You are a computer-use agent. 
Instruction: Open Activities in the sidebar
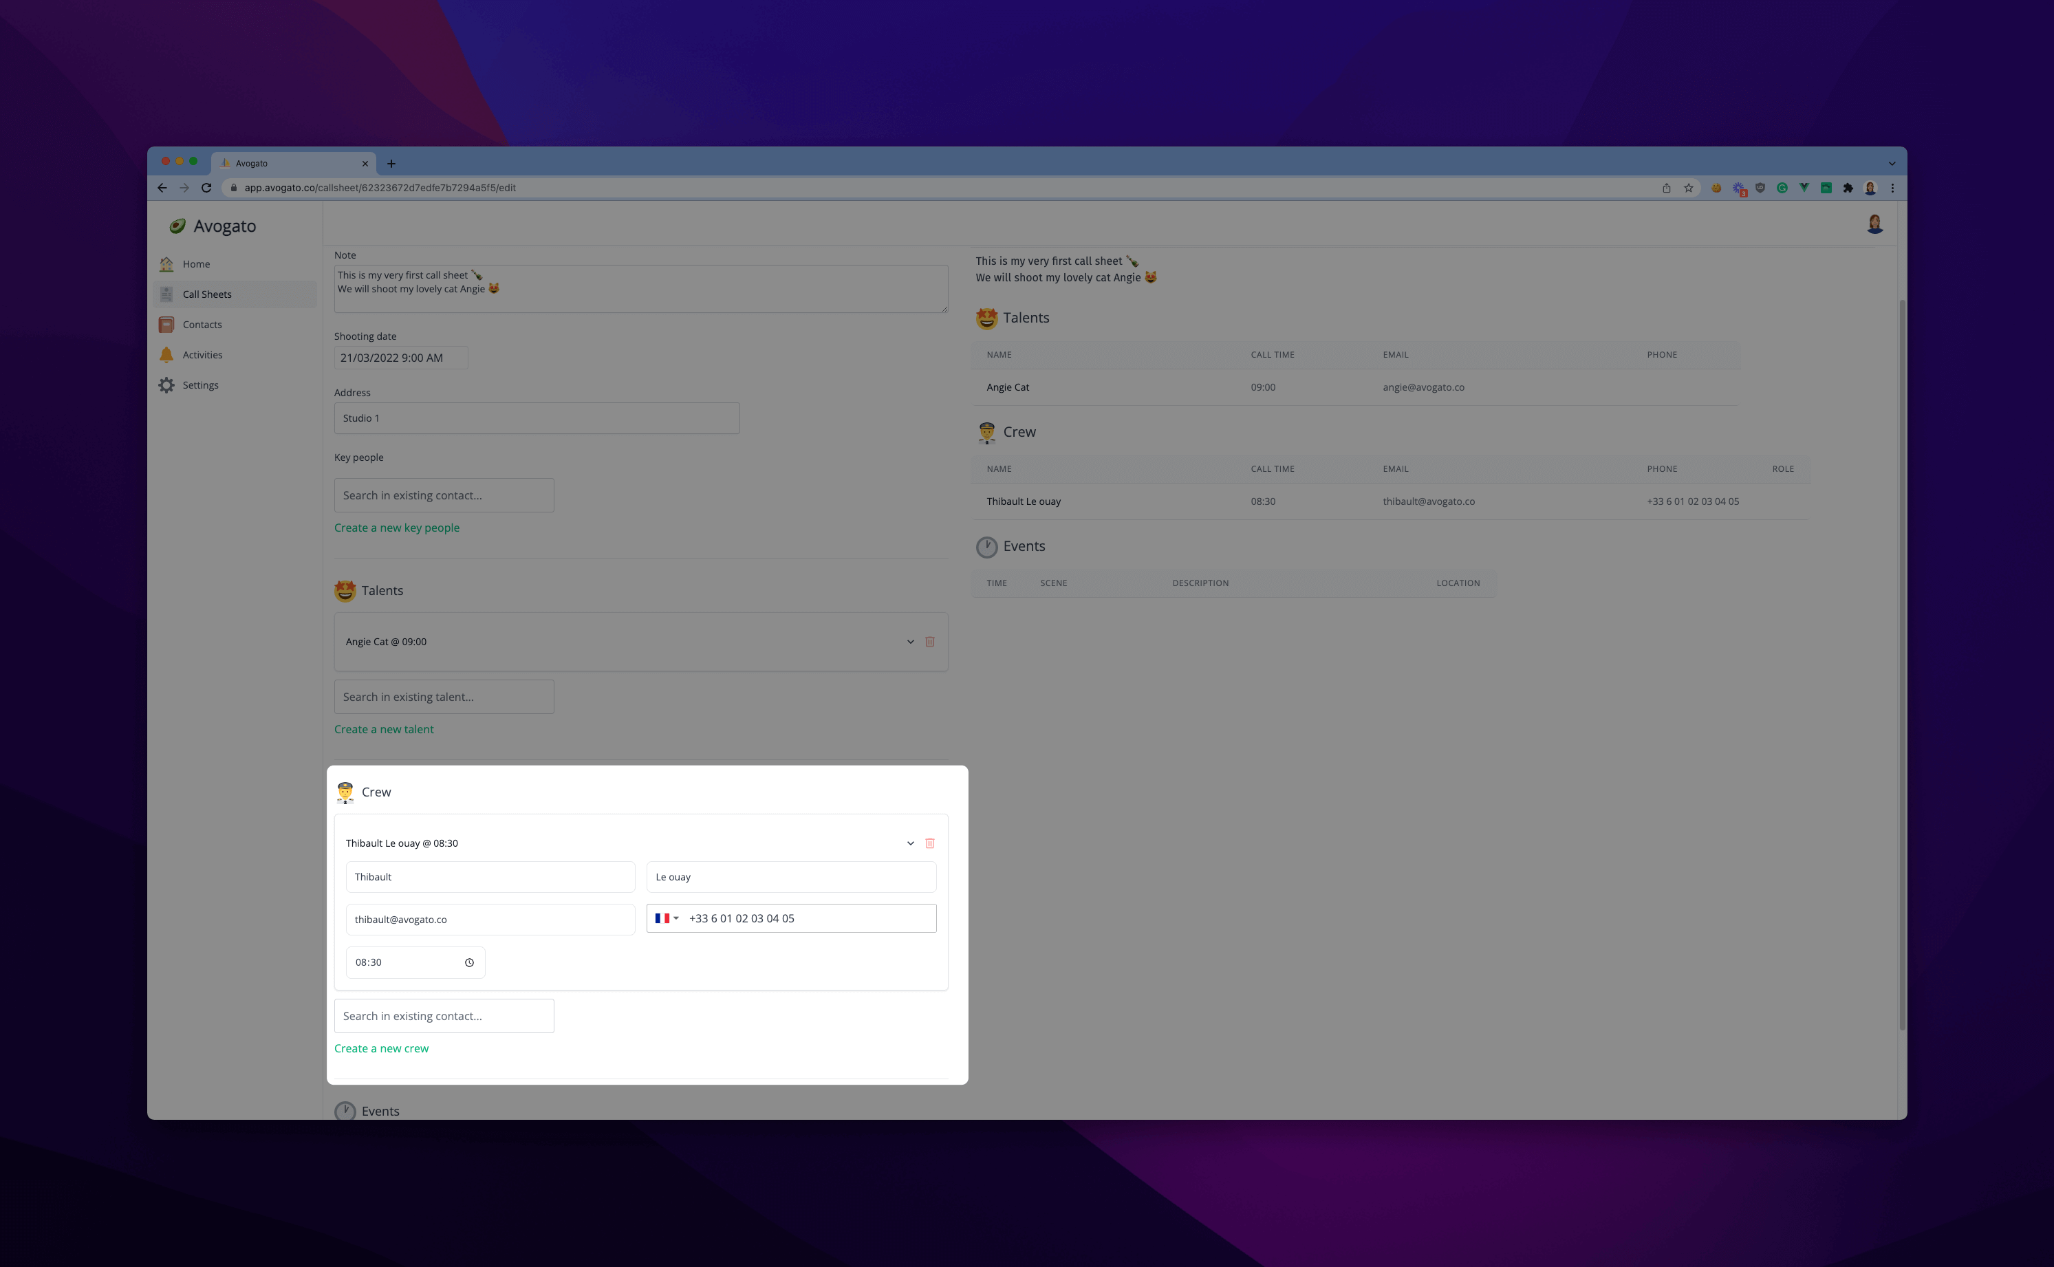click(x=235, y=354)
